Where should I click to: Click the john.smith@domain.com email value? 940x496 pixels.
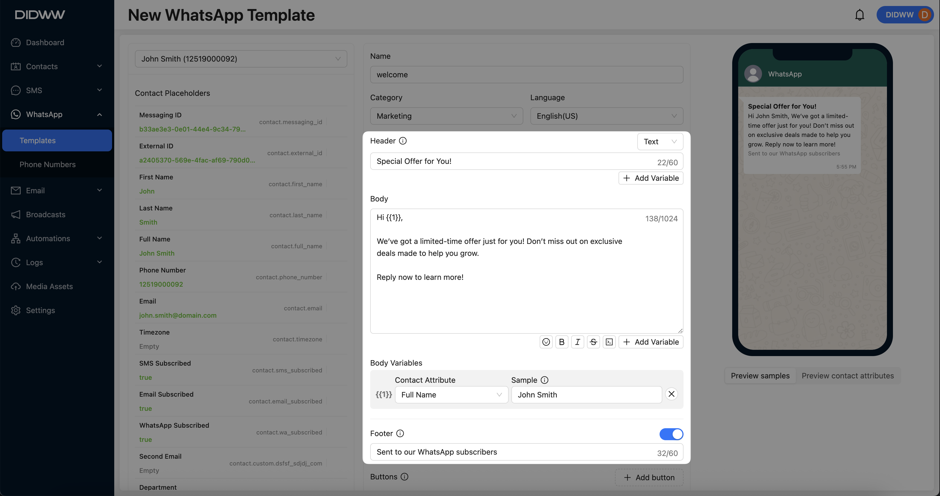178,315
